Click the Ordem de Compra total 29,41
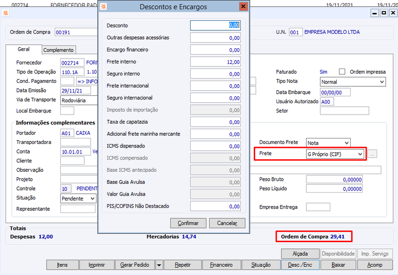Viewport: 398px width, 275px height. (x=337, y=236)
